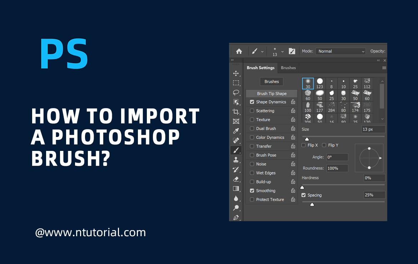Click the brush angle and roundness widget
Image resolution: width=418 pixels, height=264 pixels.
pyautogui.click(x=369, y=158)
